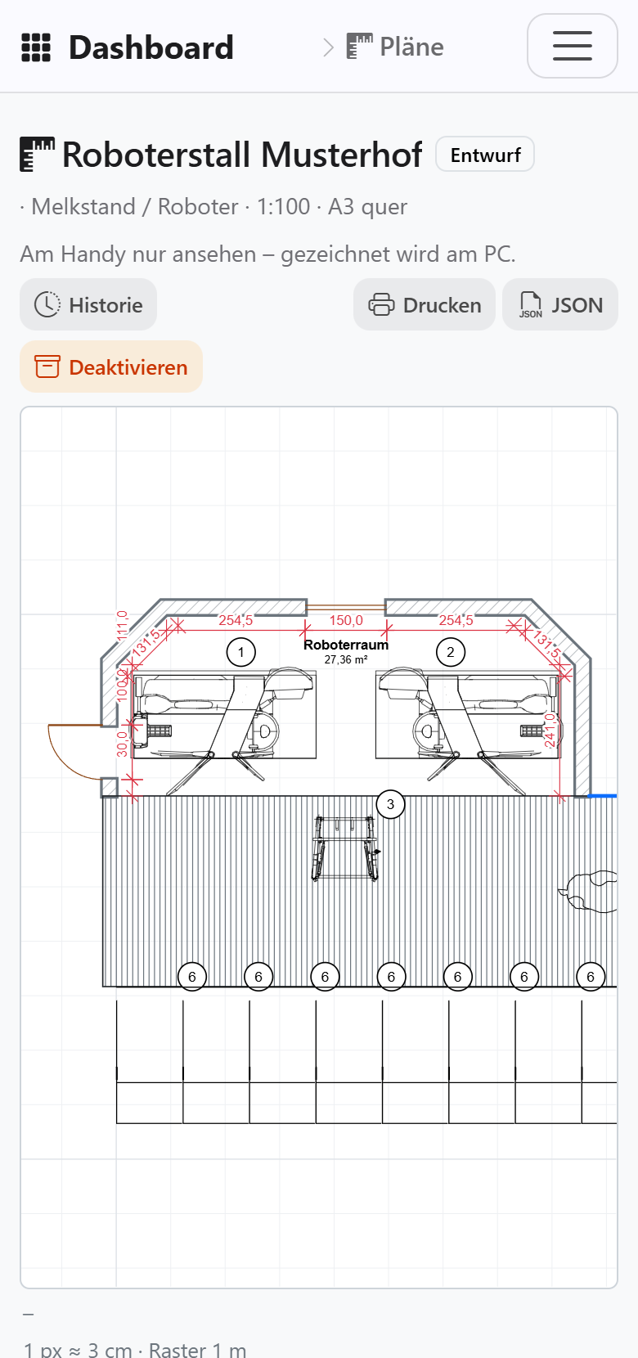Click the door swing on the left wall
Image resolution: width=638 pixels, height=1358 pixels.
click(x=75, y=752)
